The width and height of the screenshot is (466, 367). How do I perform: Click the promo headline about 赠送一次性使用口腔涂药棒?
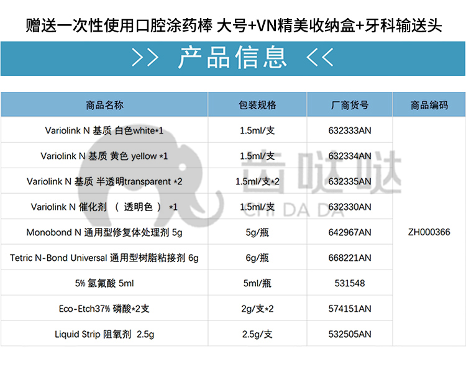(234, 25)
